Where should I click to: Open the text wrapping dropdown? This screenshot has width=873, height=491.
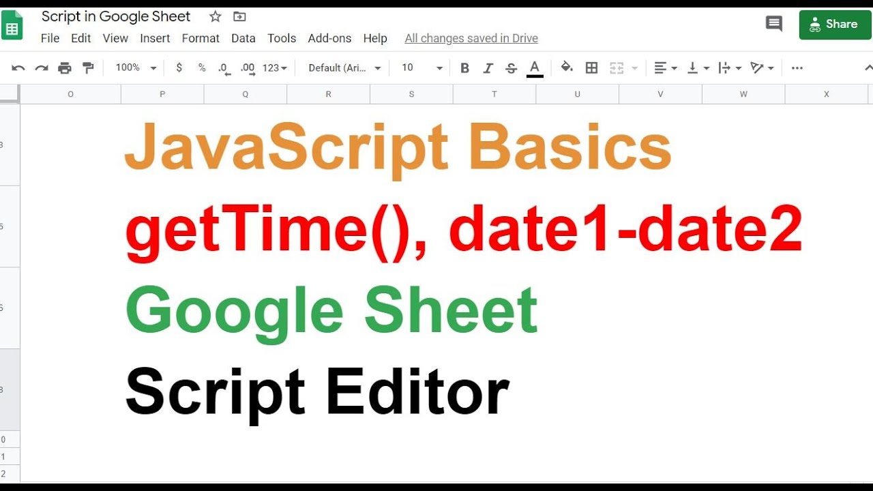coord(730,68)
